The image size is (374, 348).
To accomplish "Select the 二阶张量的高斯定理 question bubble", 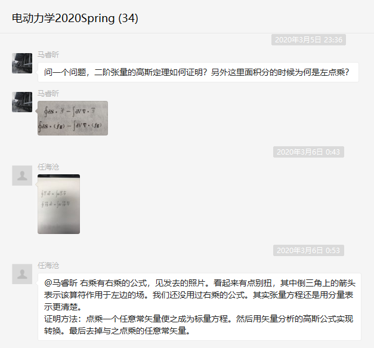I will pos(198,72).
